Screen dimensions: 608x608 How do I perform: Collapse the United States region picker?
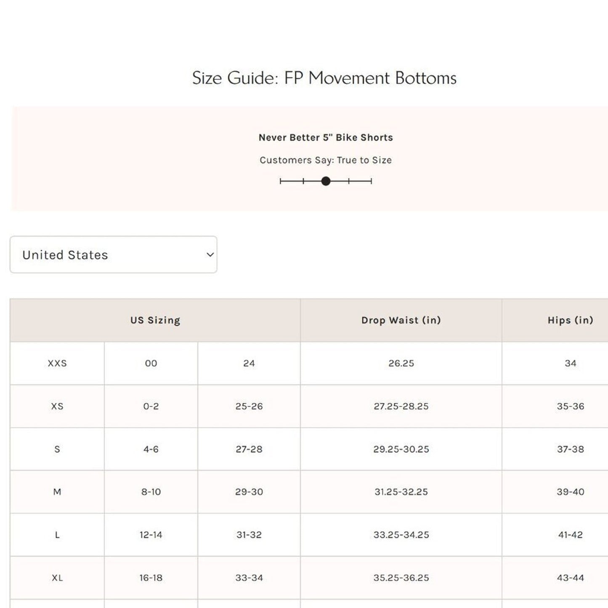[114, 255]
